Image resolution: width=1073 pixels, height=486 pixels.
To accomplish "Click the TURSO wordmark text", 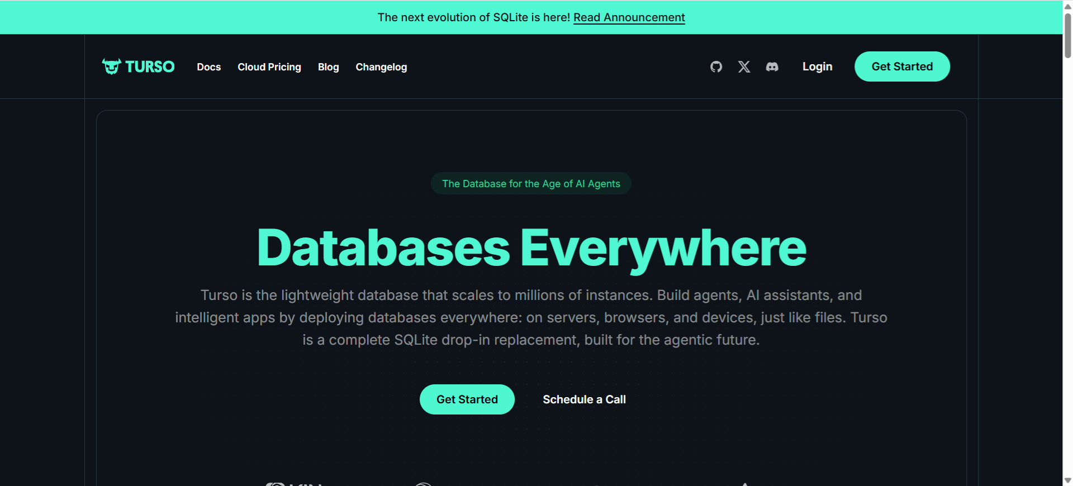I will point(150,67).
